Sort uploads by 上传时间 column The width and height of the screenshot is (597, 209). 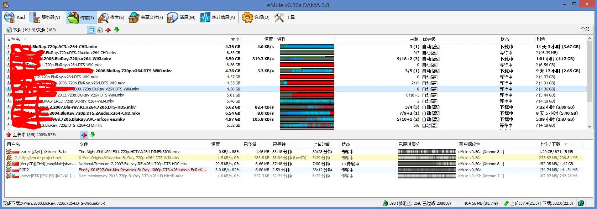[x=325, y=144]
